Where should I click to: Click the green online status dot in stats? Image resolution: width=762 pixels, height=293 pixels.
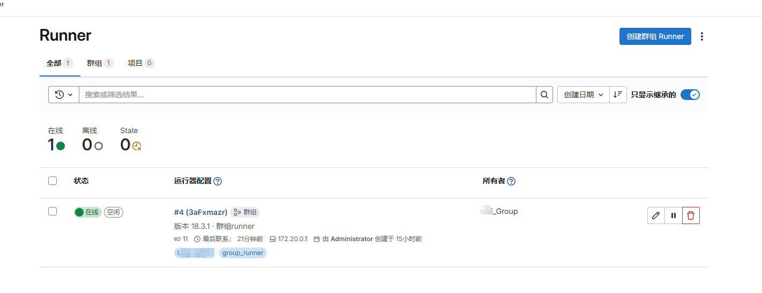[61, 145]
